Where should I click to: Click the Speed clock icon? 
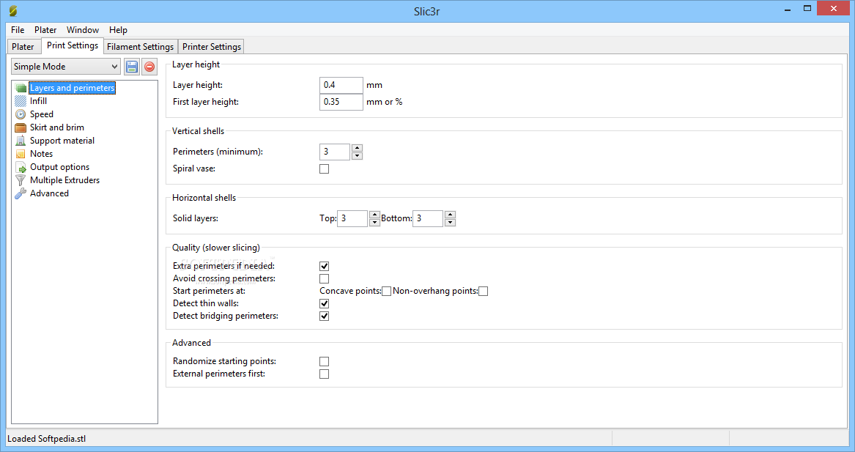click(21, 114)
